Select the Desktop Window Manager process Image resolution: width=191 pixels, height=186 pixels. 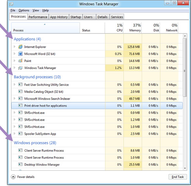[97, 165]
